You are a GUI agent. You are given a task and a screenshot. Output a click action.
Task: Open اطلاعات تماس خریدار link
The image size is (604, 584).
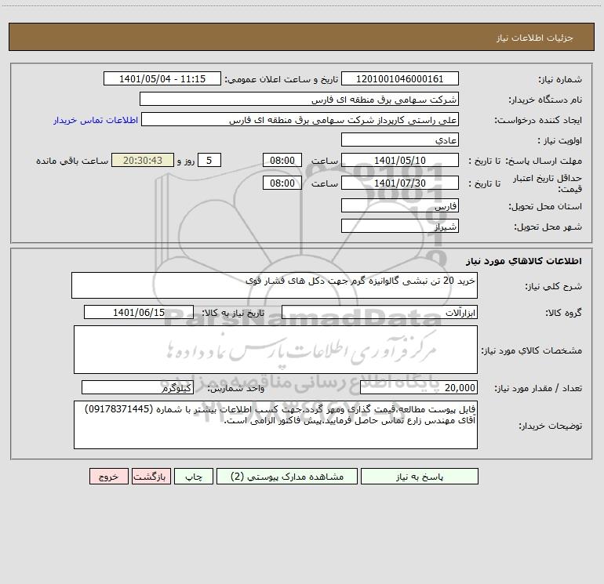96,120
